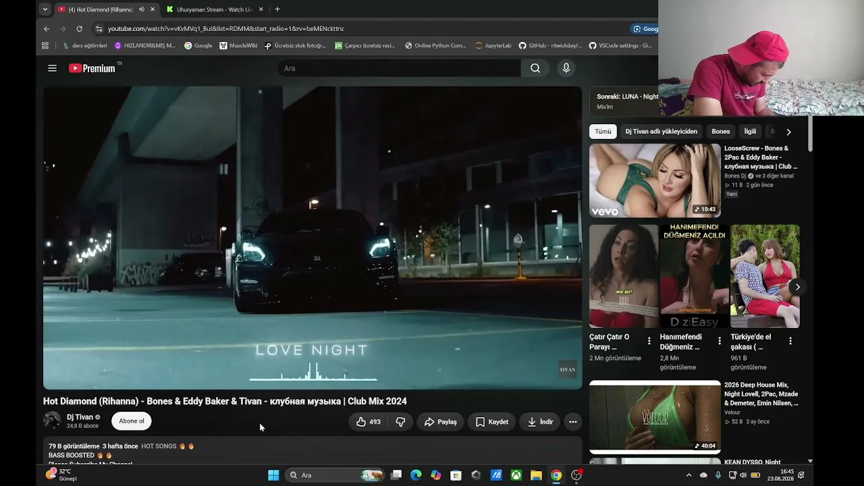Viewport: 864px width, 486px height.
Task: Close the Uhuryaman Stream tab
Action: point(261,9)
